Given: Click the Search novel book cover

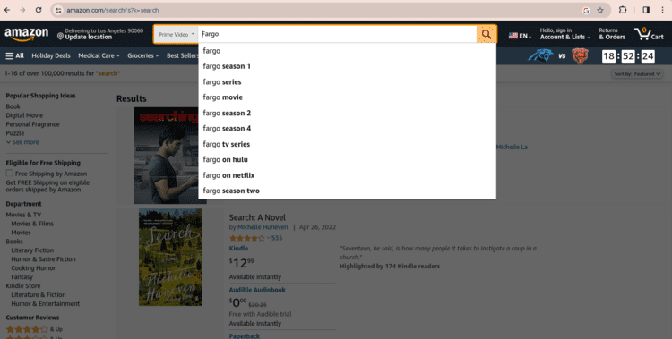Looking at the screenshot, I should pyautogui.click(x=170, y=258).
